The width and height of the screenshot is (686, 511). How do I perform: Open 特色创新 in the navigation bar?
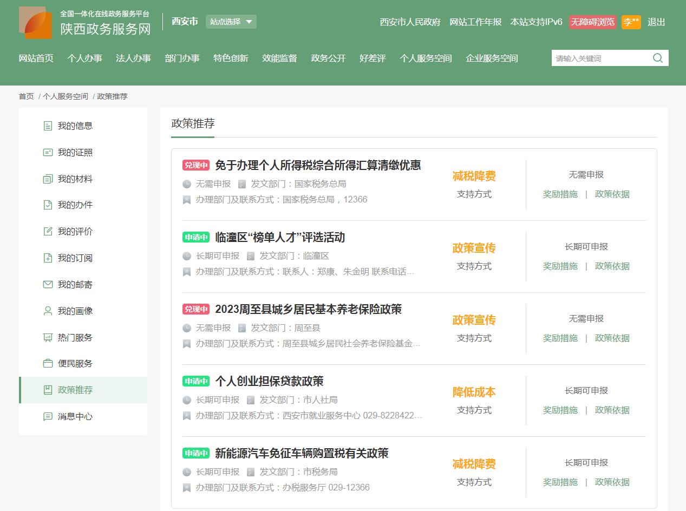coord(231,58)
